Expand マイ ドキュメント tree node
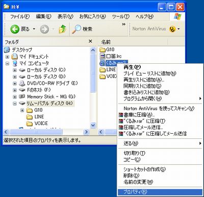The image size is (204, 197). pos(7,57)
